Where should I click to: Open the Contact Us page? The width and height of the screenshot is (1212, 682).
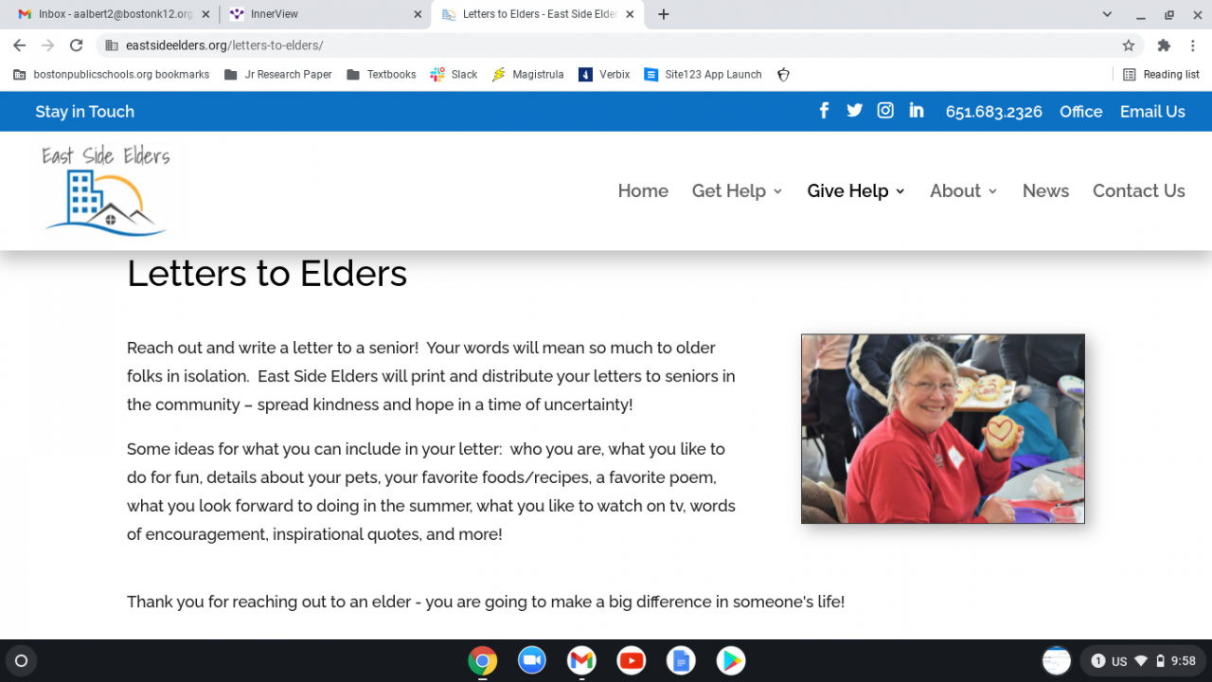pyautogui.click(x=1139, y=190)
